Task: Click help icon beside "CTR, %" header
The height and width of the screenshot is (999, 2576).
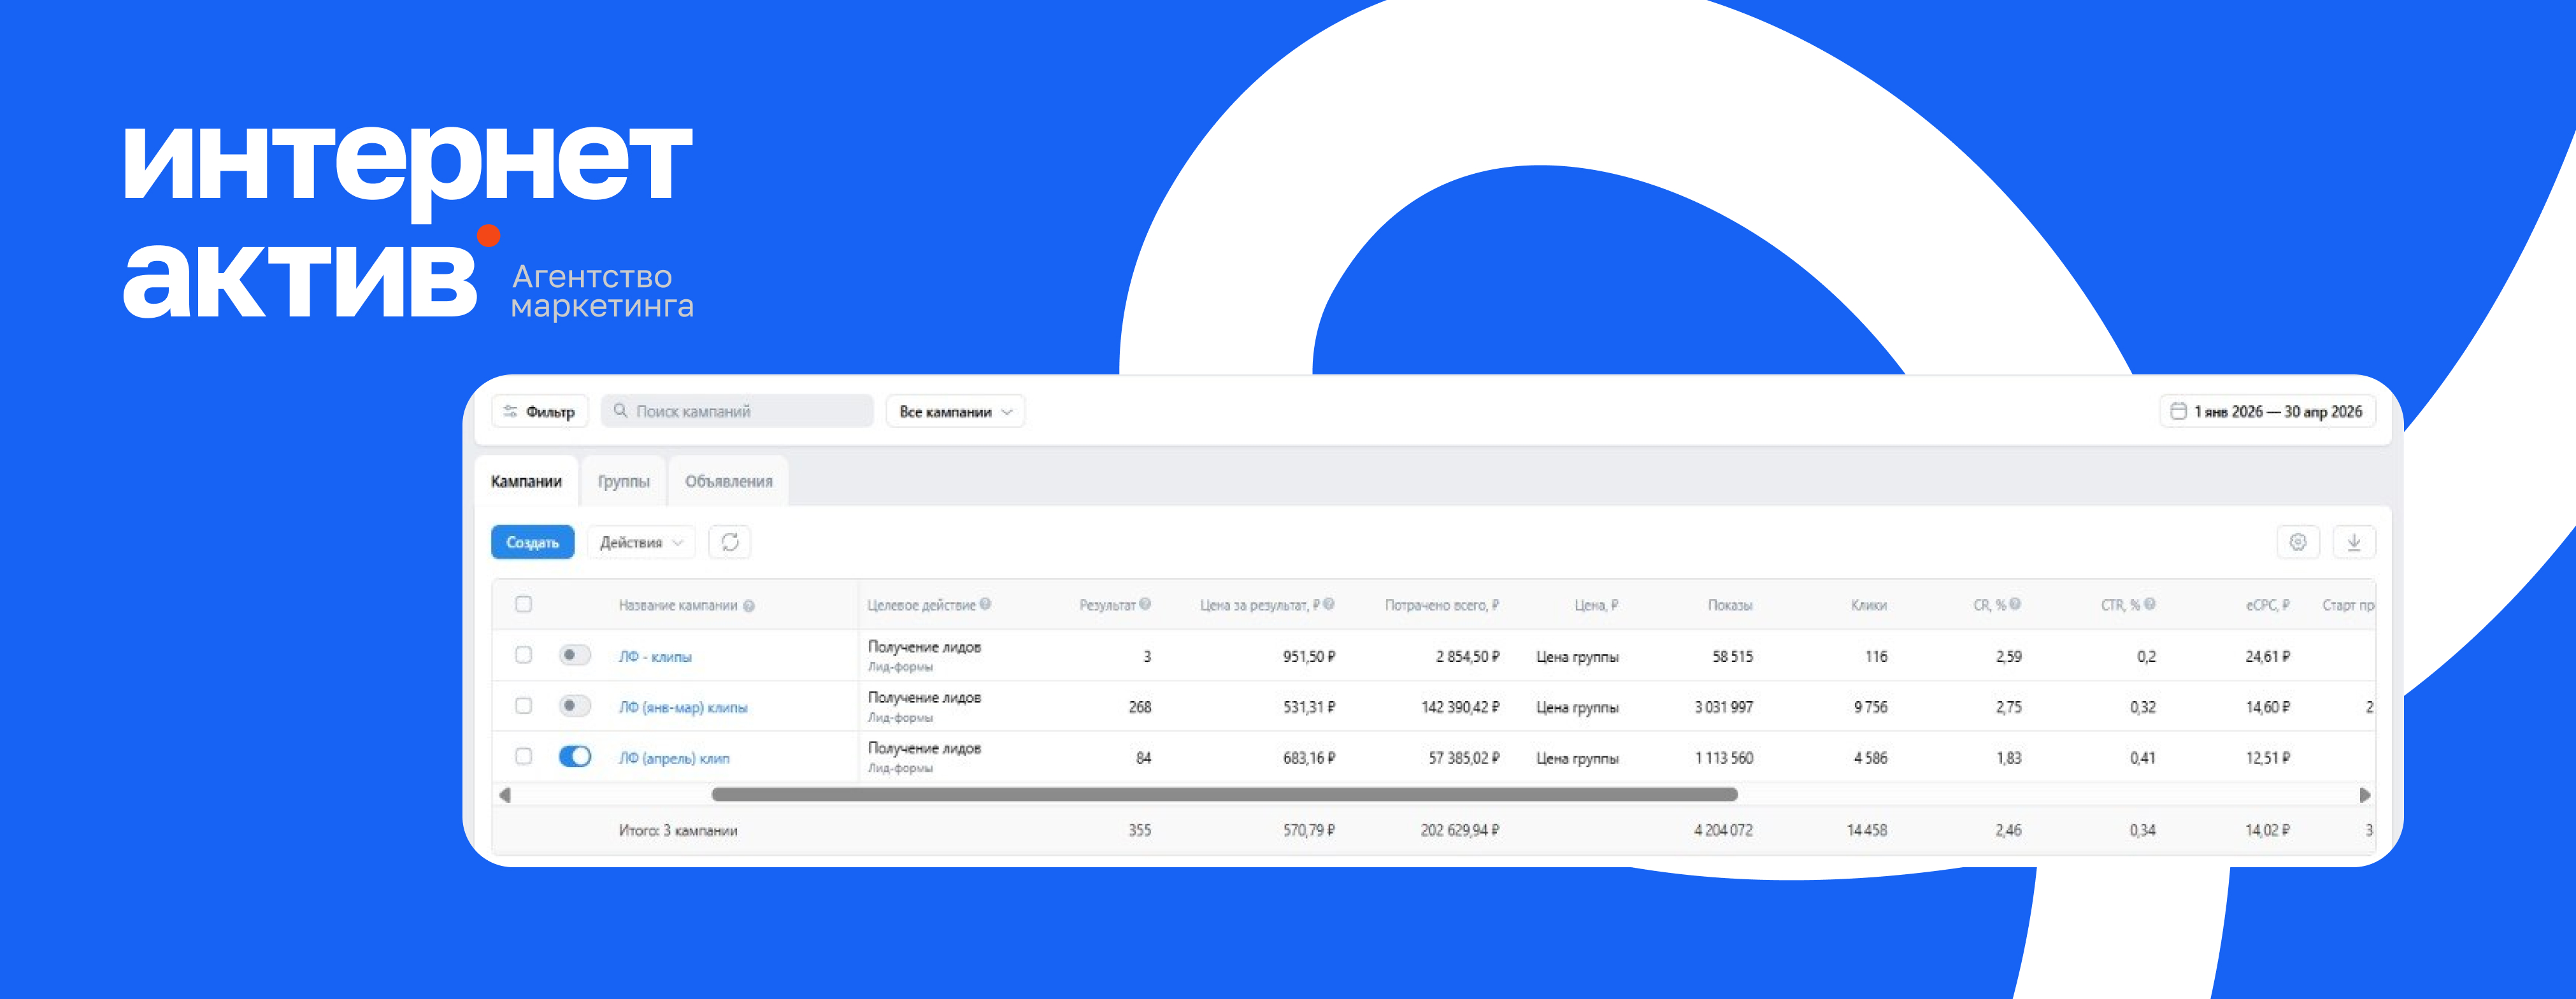Action: (x=2150, y=604)
